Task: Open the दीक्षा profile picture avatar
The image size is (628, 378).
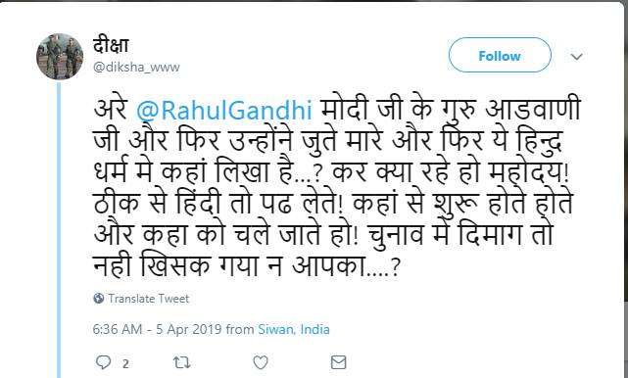Action: point(60,57)
